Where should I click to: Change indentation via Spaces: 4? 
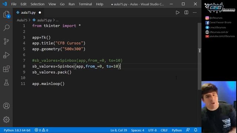[137, 130]
